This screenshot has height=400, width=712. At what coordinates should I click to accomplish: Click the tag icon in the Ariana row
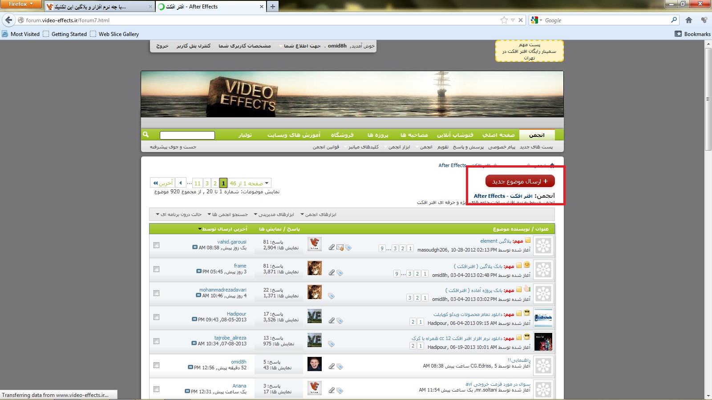point(340,390)
